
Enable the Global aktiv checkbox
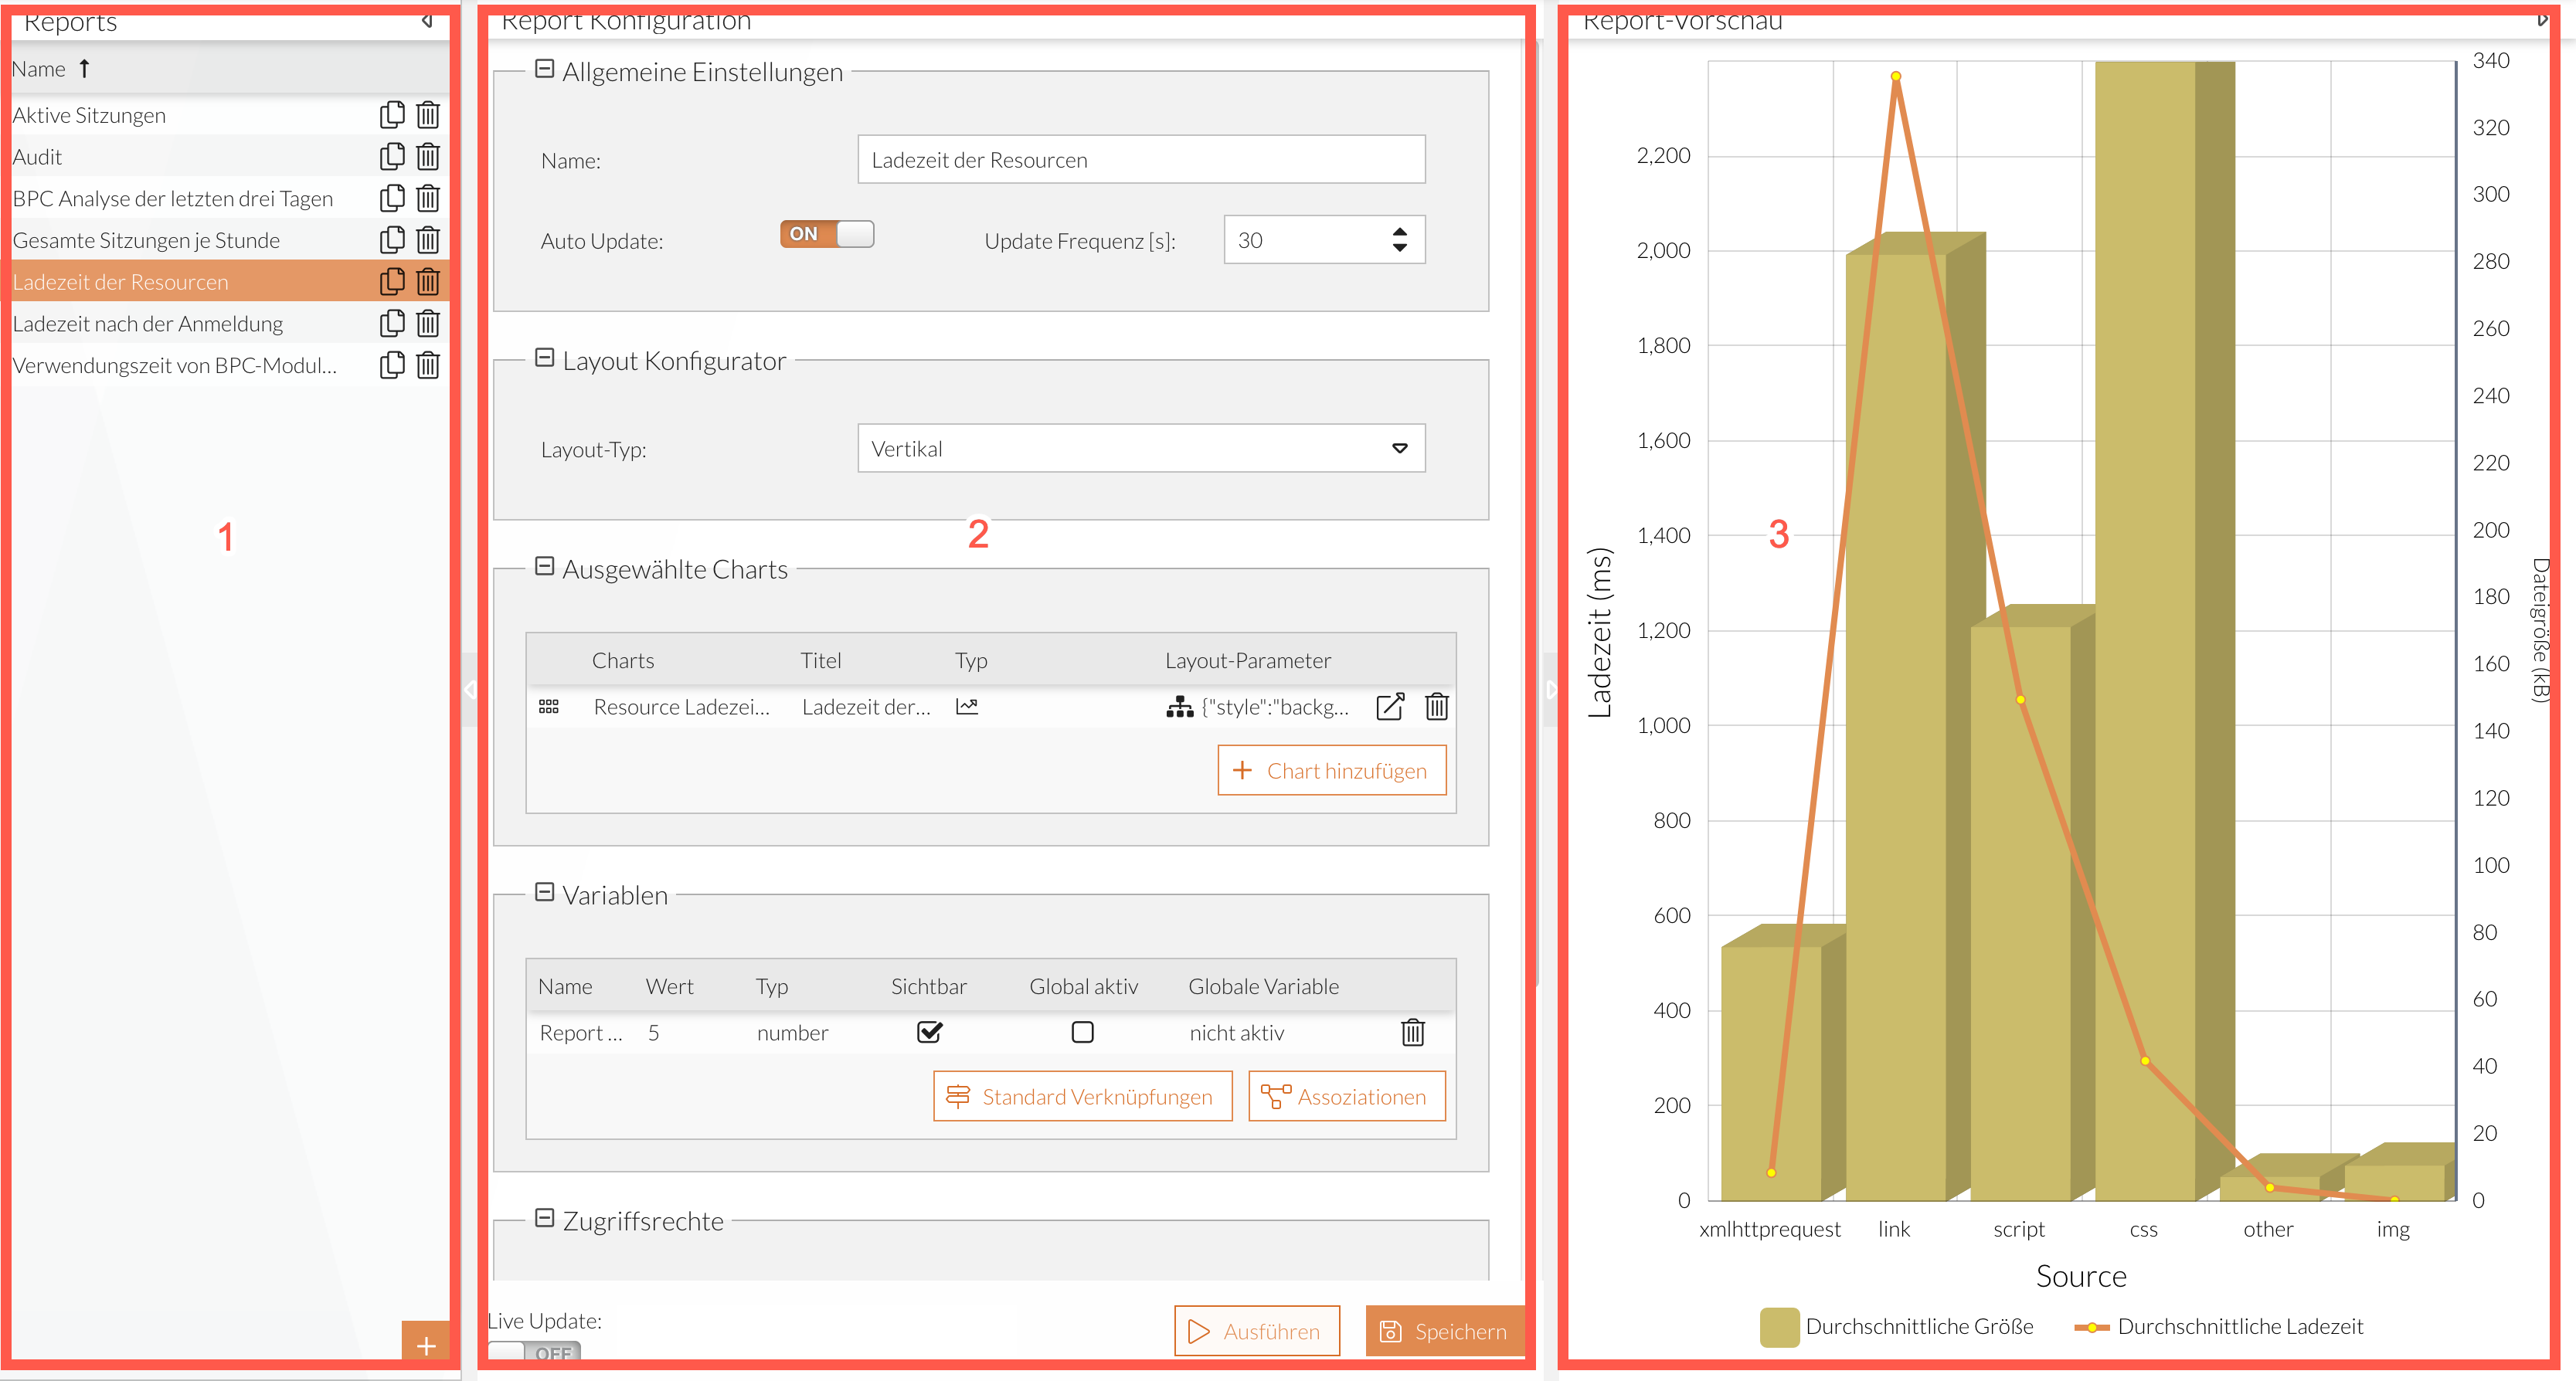click(x=1082, y=1032)
